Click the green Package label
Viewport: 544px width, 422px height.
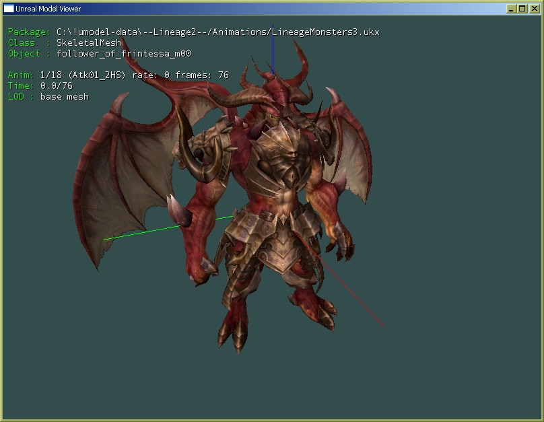click(x=29, y=32)
